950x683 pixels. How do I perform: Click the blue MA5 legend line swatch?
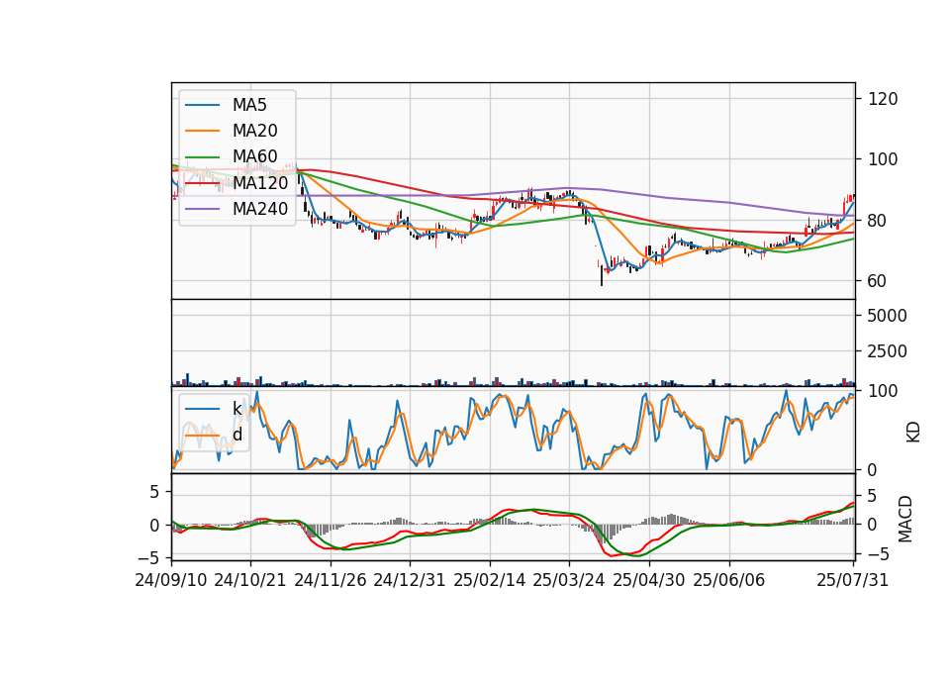coord(202,106)
